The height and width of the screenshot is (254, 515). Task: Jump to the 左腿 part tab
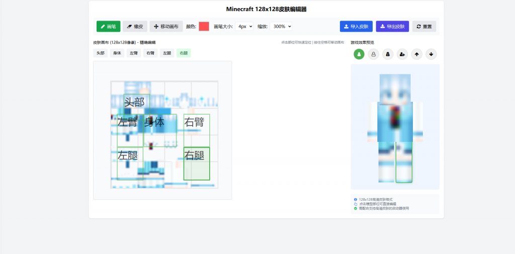pyautogui.click(x=167, y=53)
